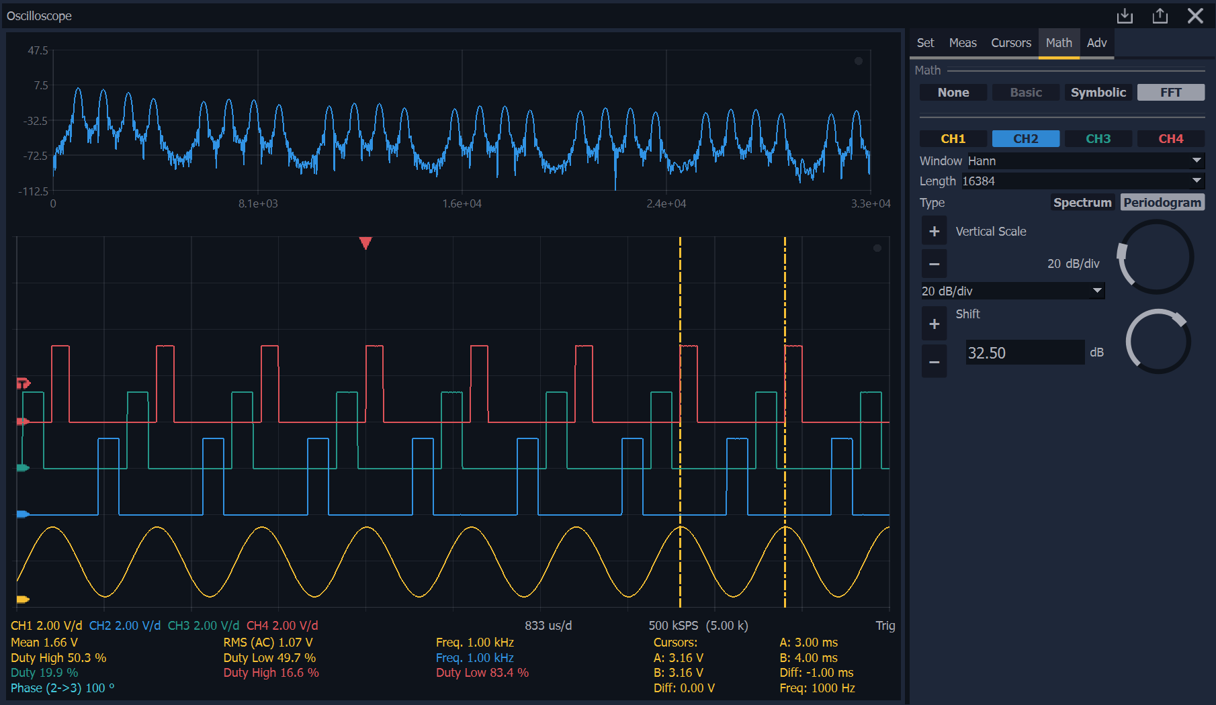Click the Shift dB value field
The image size is (1216, 705).
pos(1025,353)
